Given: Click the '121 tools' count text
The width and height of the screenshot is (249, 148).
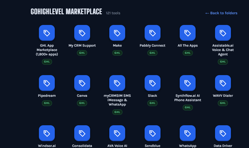Looking at the screenshot, I should [x=113, y=13].
